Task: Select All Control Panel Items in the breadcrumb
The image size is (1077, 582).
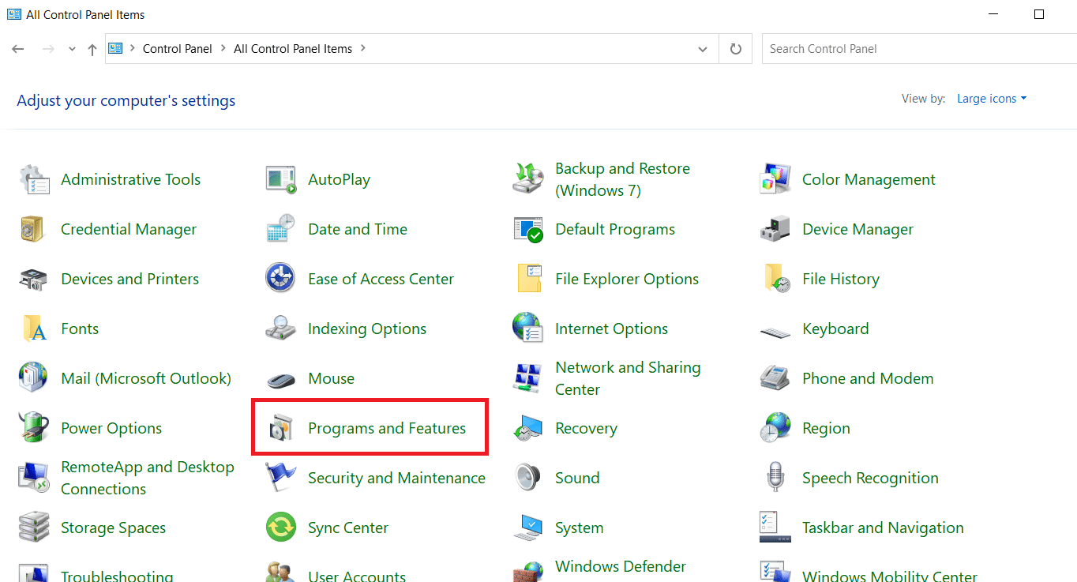Action: (x=293, y=48)
